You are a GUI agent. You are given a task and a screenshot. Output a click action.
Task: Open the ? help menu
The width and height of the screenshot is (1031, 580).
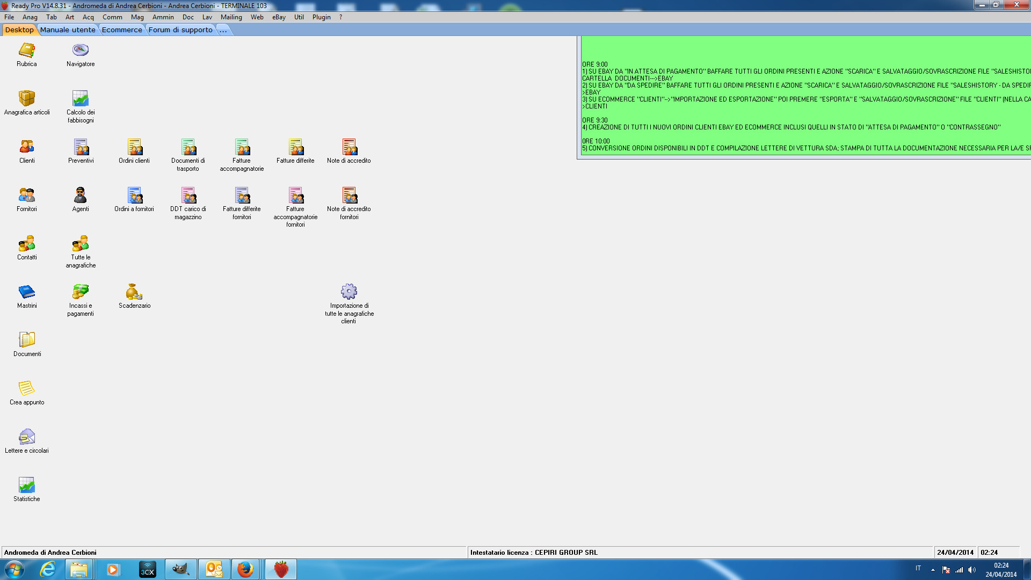pyautogui.click(x=340, y=17)
